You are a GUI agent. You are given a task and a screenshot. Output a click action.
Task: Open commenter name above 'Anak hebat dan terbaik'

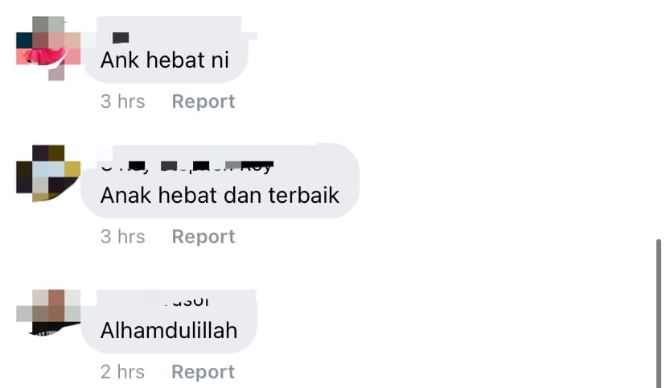(x=187, y=167)
